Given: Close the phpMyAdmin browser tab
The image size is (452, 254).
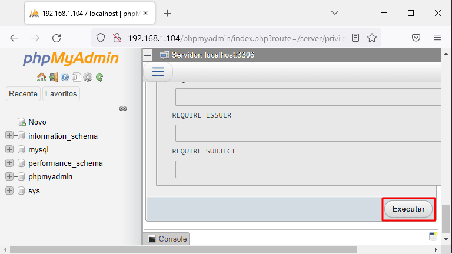Looking at the screenshot, I should (x=145, y=13).
